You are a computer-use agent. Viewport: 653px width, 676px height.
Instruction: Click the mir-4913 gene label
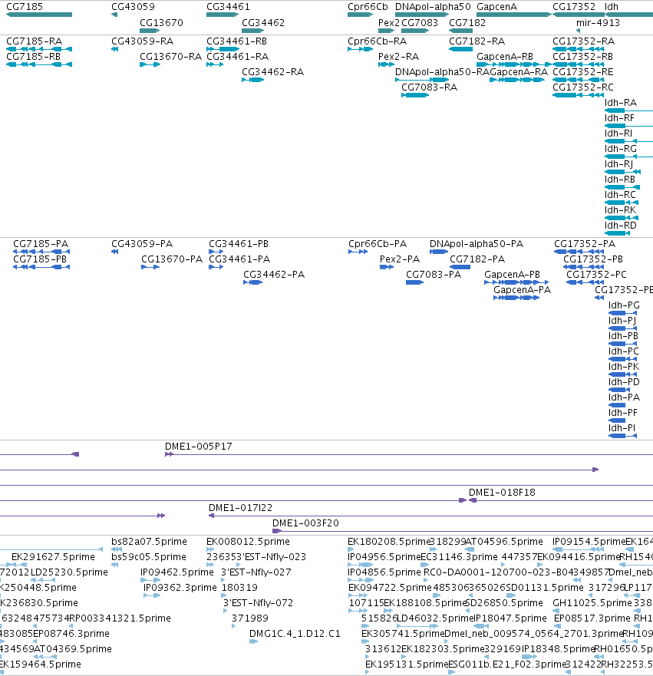point(598,22)
